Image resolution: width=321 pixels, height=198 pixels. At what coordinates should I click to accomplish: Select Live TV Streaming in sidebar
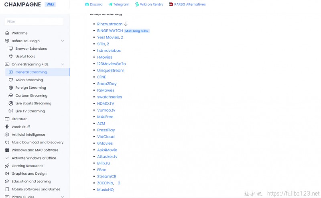(30, 111)
